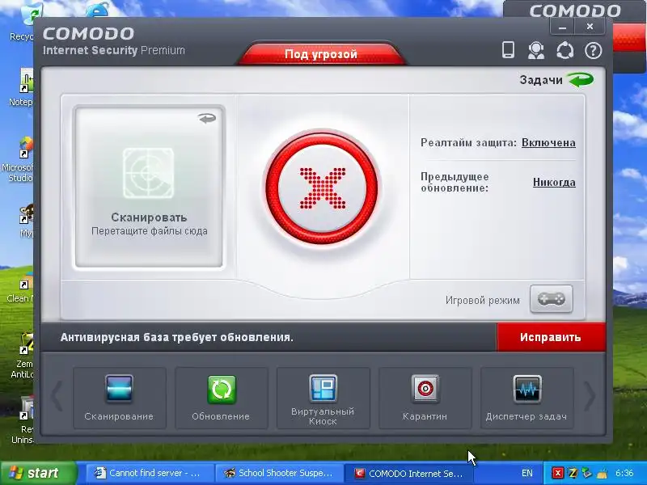Click the Предыдущее обновление label
The width and height of the screenshot is (647, 485).
pos(455,183)
